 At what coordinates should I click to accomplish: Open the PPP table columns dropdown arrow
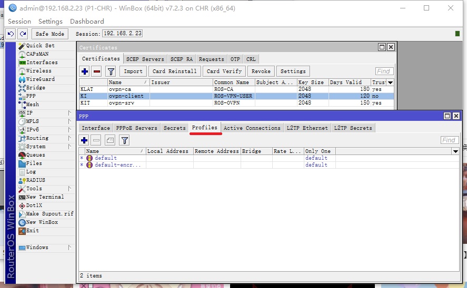(455, 151)
